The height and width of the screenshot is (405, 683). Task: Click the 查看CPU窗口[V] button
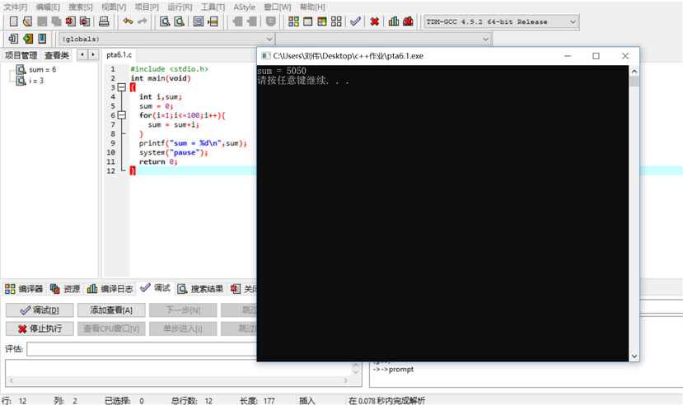pyautogui.click(x=111, y=329)
